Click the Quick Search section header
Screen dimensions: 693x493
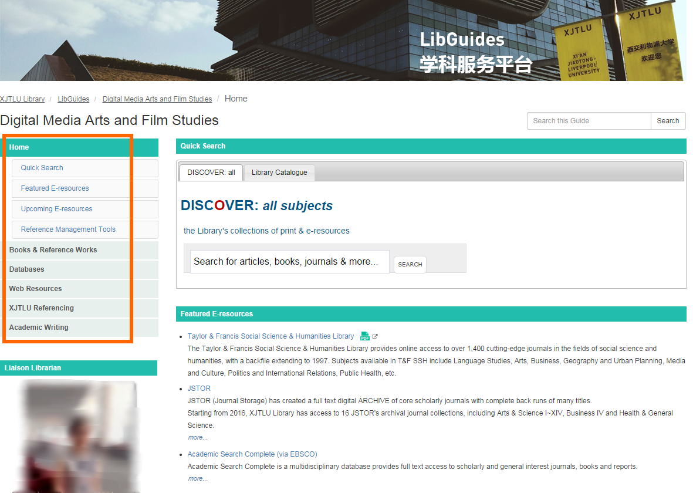tap(431, 146)
